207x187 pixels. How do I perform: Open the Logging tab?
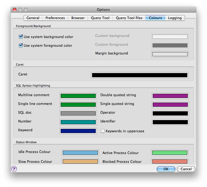(x=175, y=18)
